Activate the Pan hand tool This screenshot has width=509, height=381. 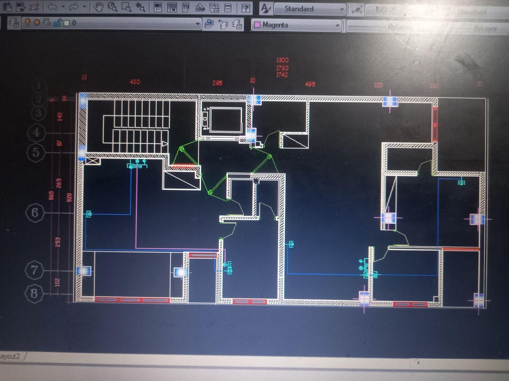[x=99, y=6]
